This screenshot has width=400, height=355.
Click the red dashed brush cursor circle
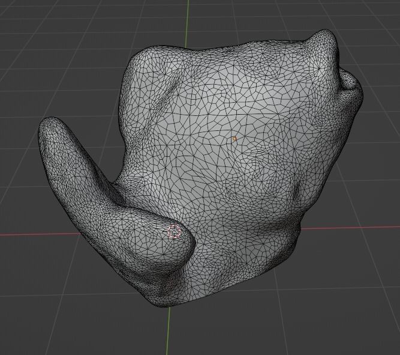(175, 231)
